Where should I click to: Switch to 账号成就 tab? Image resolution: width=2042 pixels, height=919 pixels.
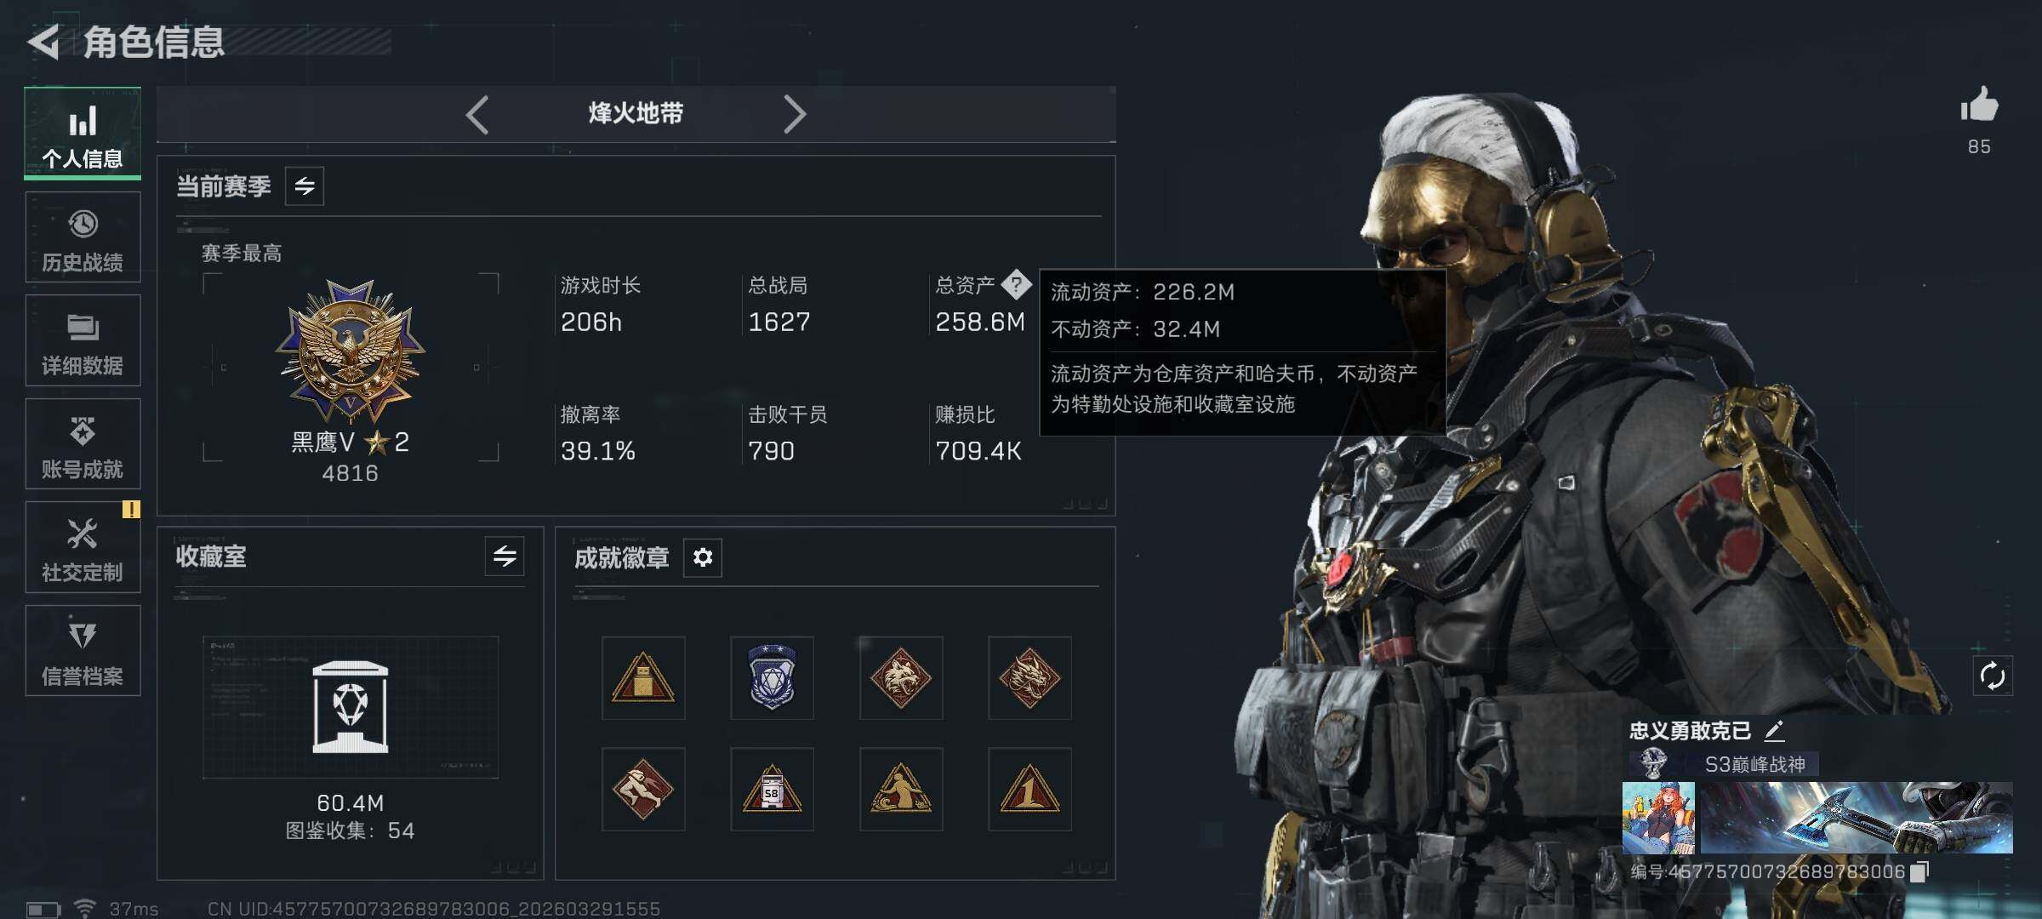(x=83, y=444)
